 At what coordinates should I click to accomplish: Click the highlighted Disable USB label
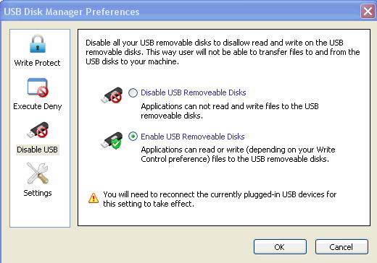38,150
